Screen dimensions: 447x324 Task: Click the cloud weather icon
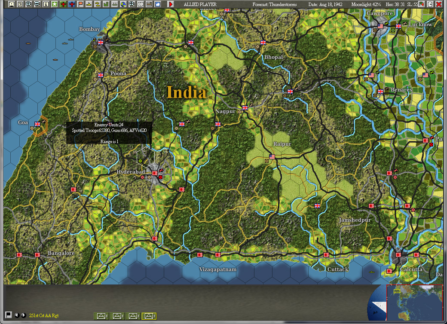[157, 4]
